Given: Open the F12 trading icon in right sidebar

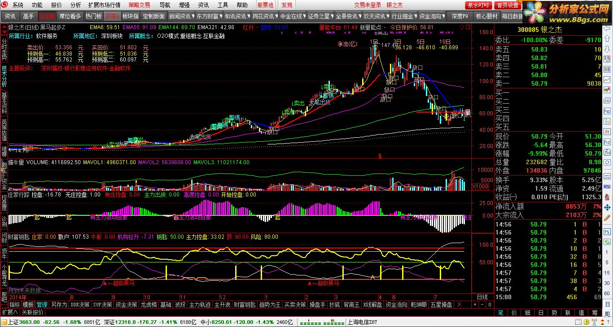Looking at the screenshot, I should coord(606,141).
